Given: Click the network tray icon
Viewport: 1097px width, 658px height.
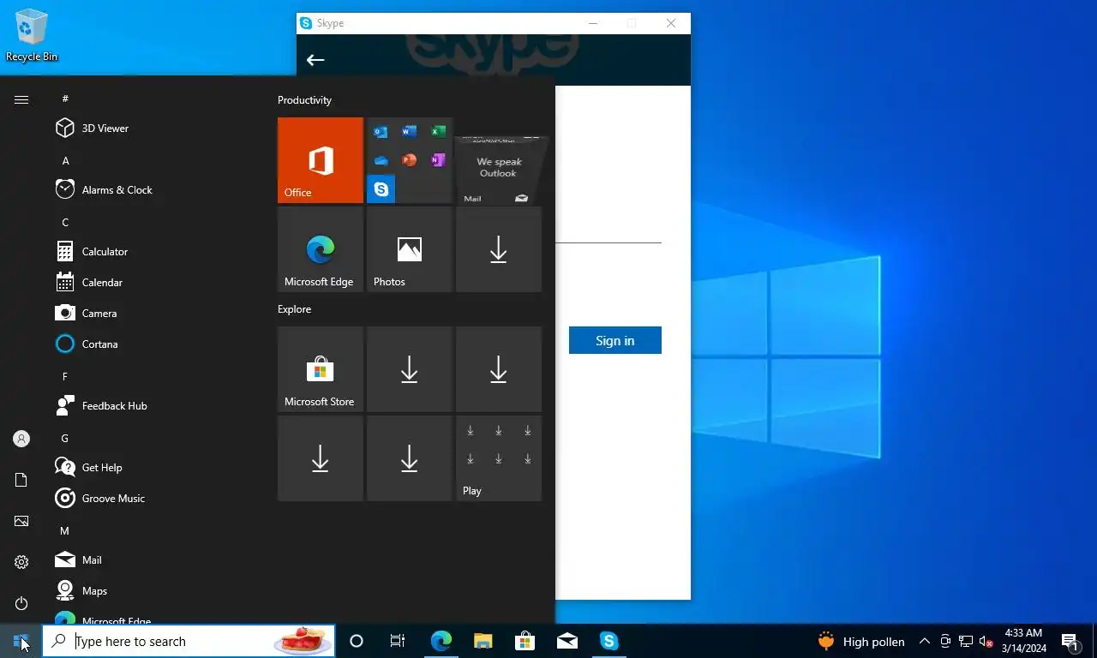Looking at the screenshot, I should [x=965, y=641].
